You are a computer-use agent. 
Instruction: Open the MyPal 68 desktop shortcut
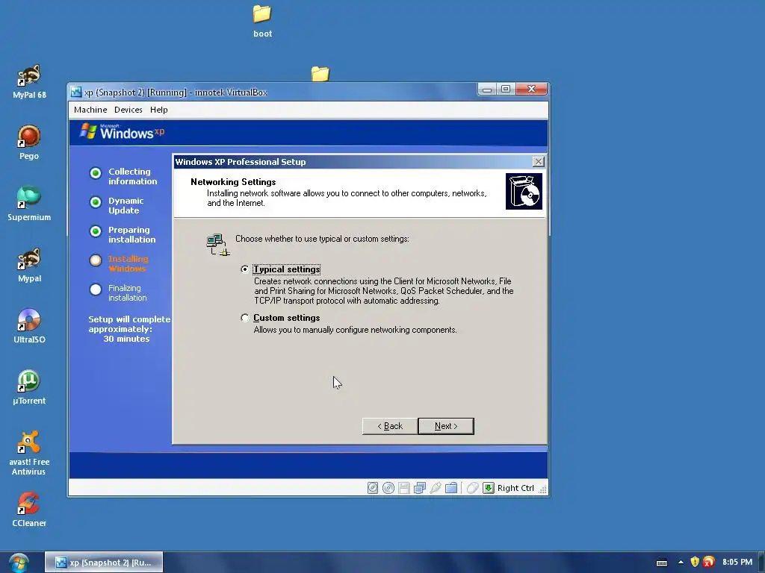(x=29, y=81)
